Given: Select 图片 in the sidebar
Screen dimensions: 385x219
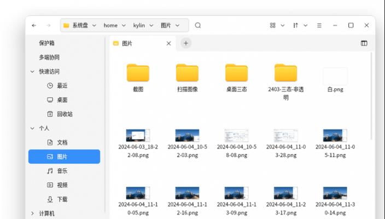Looking at the screenshot, I should coord(64,157).
